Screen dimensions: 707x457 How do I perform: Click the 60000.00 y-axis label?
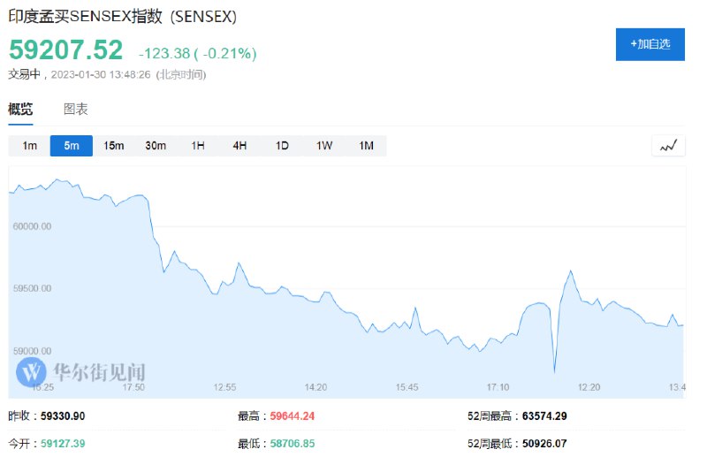32,226
